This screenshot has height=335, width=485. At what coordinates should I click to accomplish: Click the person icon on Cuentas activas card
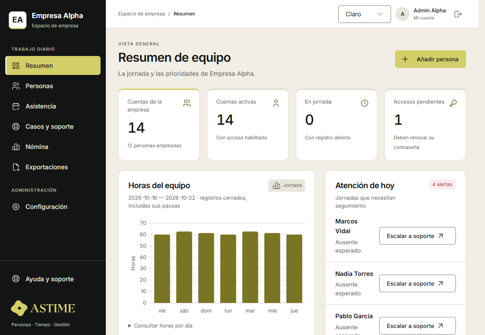pyautogui.click(x=276, y=103)
